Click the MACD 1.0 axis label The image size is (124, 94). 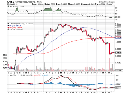click(x=117, y=76)
